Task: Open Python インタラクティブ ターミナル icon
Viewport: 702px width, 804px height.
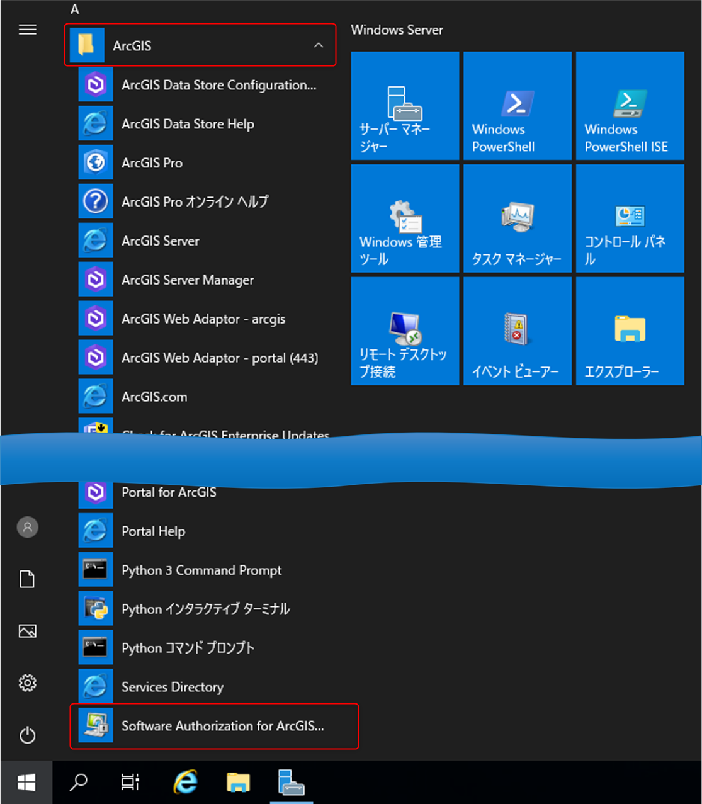Action: point(96,609)
